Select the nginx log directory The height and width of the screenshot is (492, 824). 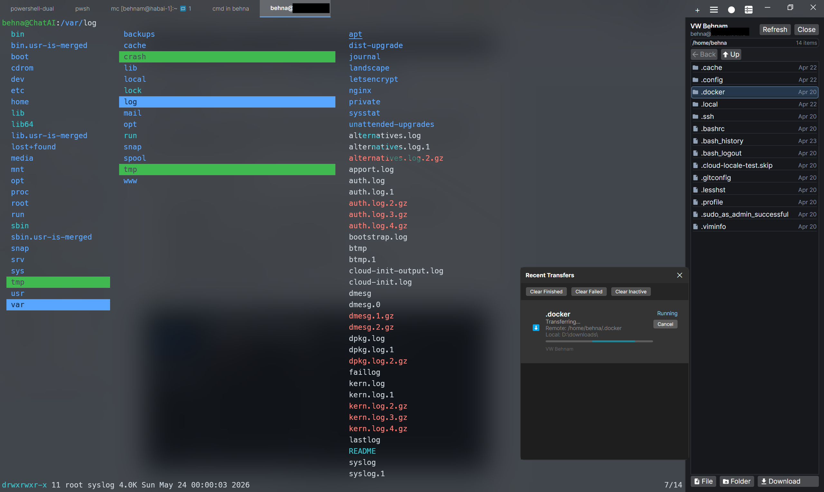pos(360,91)
